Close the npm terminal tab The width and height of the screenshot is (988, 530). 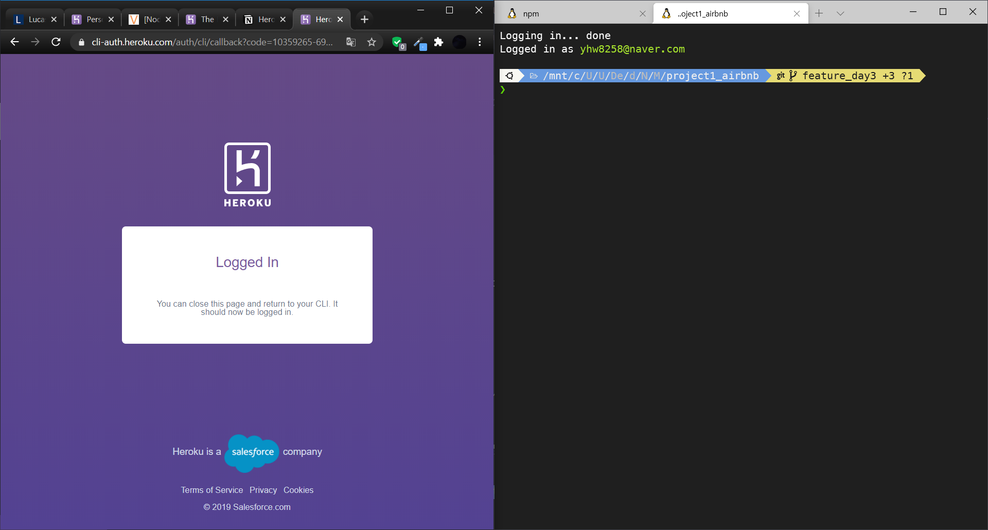pyautogui.click(x=643, y=14)
